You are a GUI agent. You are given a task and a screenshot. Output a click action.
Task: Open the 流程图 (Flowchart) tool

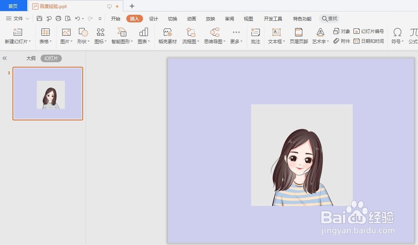point(190,36)
